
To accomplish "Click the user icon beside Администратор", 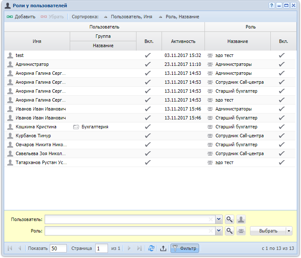I will click(10, 64).
